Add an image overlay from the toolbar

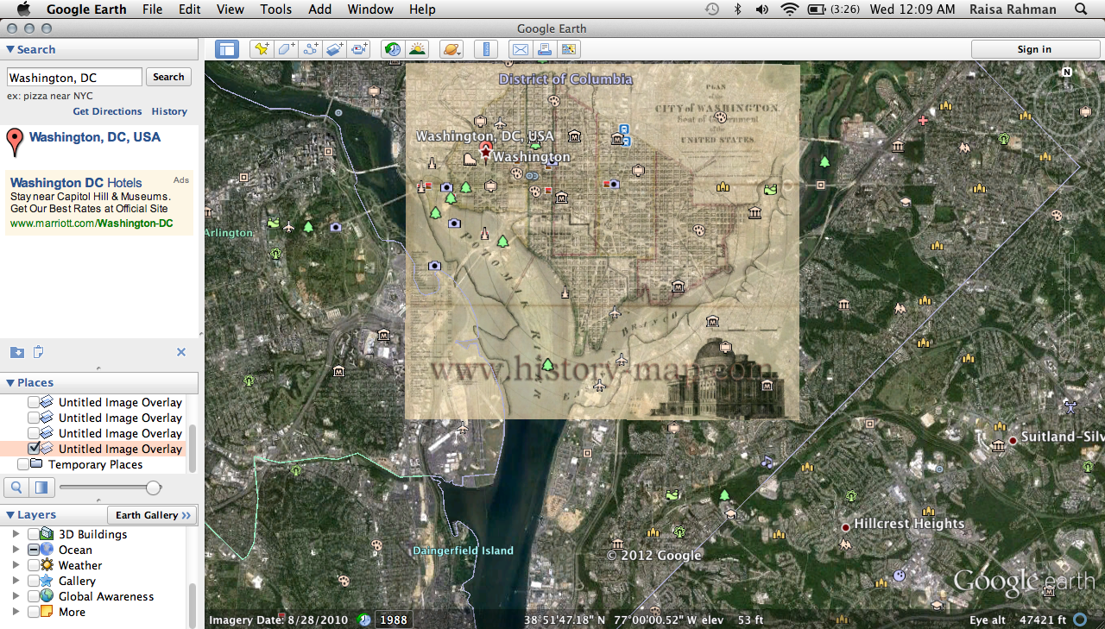pyautogui.click(x=335, y=49)
